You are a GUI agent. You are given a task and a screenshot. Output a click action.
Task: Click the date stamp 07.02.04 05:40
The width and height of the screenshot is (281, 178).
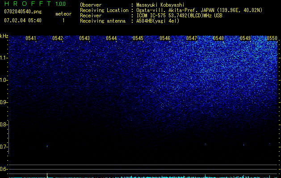pyautogui.click(x=23, y=20)
